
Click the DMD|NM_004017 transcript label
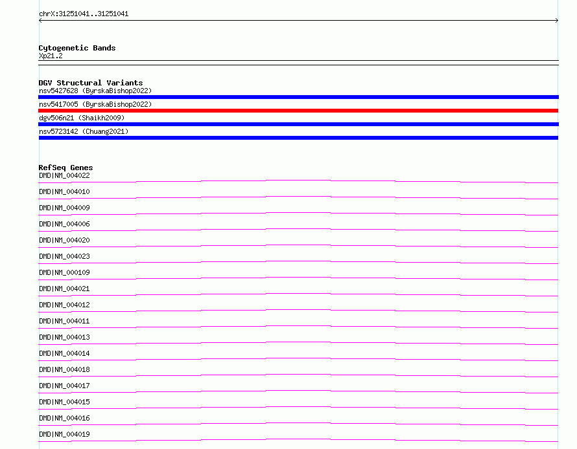[64, 386]
